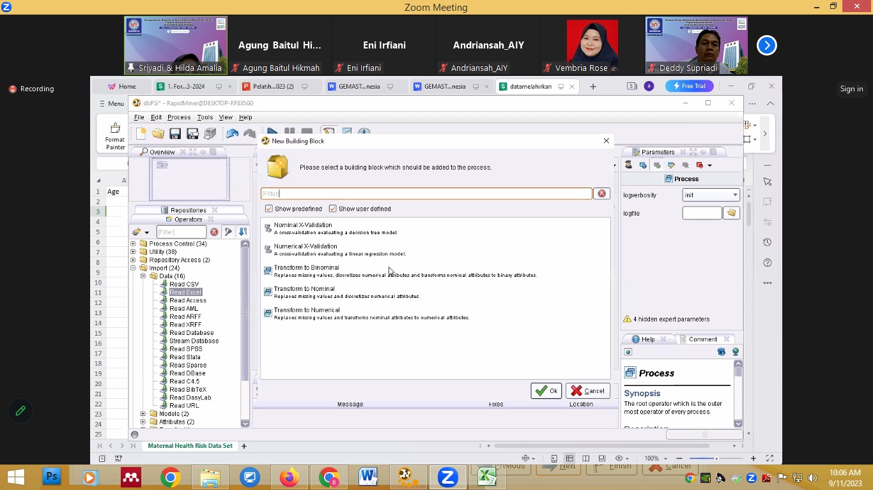
Task: Collapse the Data (16) folder
Action: coord(143,276)
